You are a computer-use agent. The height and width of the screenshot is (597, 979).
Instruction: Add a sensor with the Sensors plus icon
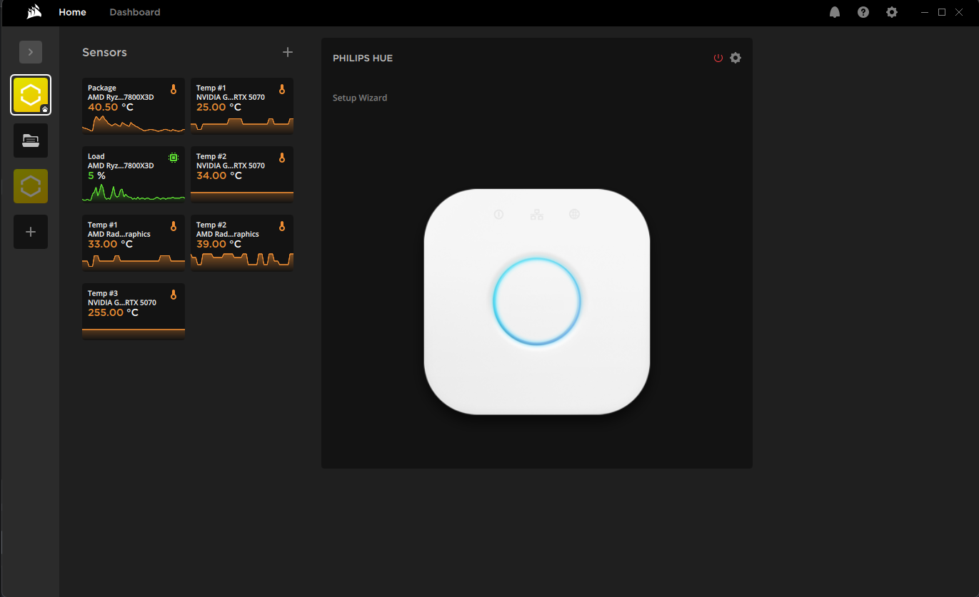(288, 52)
